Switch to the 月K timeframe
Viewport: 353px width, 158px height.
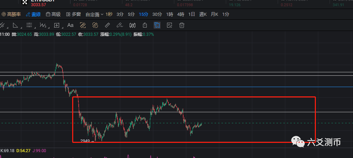click(214, 14)
